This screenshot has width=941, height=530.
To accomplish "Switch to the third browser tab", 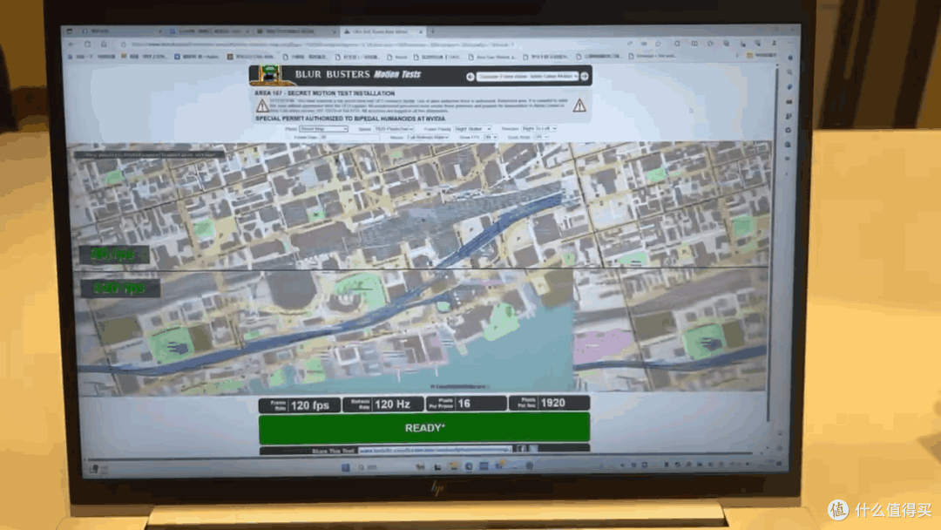I will pyautogui.click(x=295, y=31).
